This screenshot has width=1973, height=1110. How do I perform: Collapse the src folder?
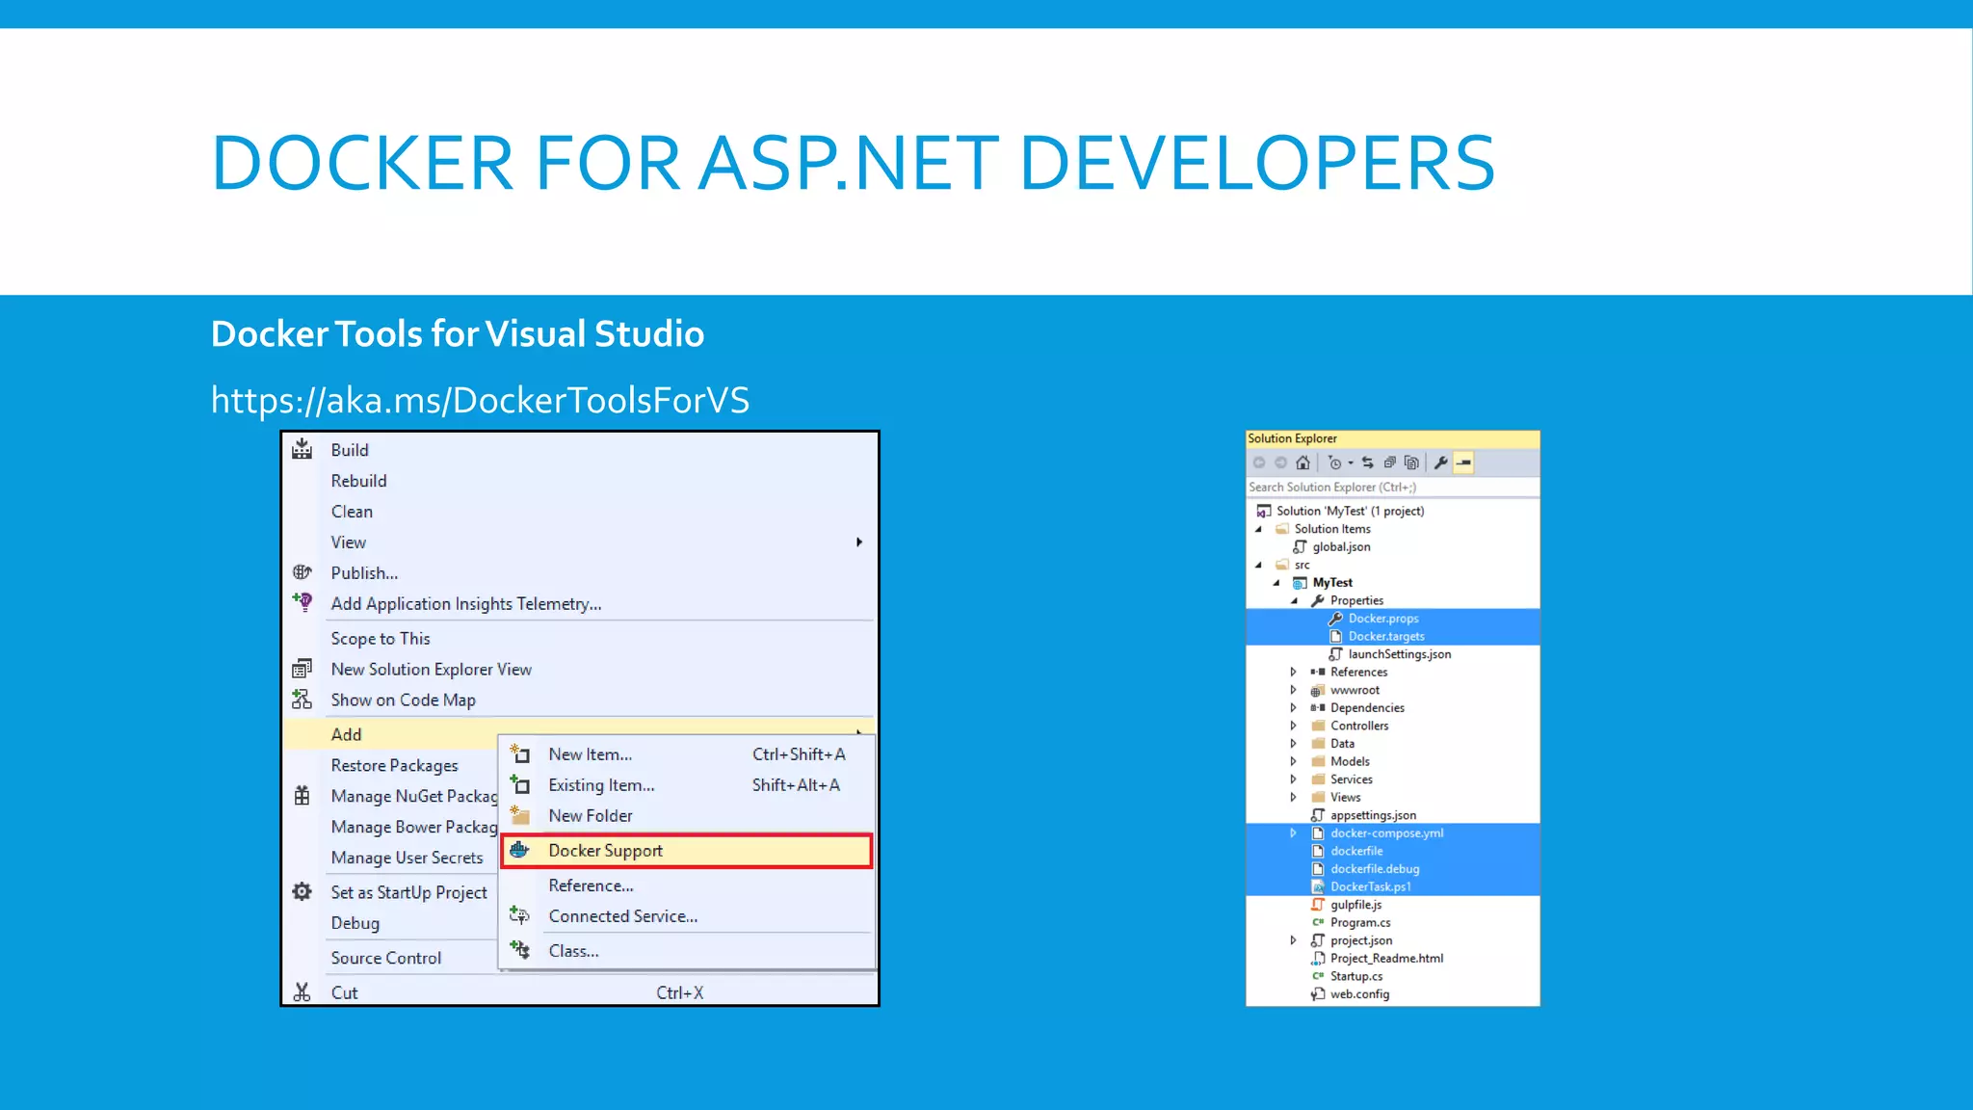[1258, 565]
